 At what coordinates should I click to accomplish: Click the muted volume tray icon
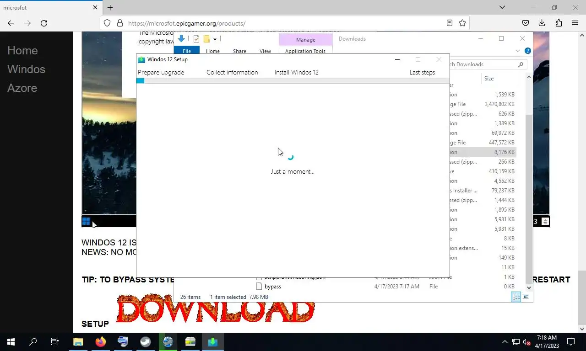(526, 342)
